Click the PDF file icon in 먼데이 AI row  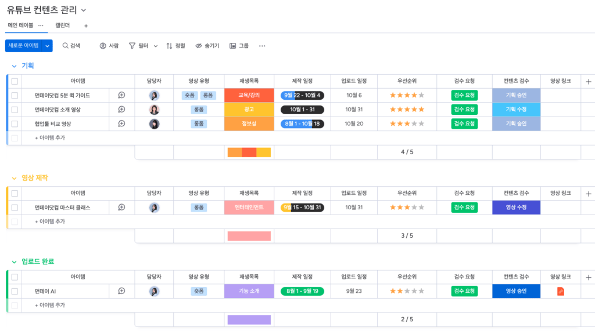click(561, 291)
